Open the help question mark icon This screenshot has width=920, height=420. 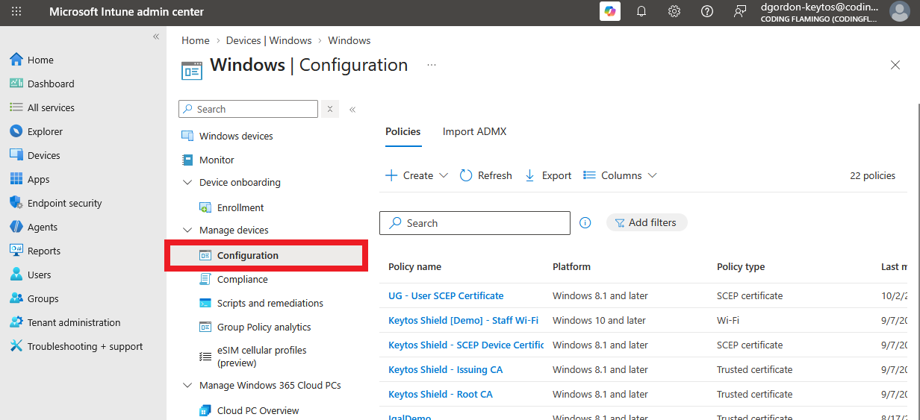point(707,11)
